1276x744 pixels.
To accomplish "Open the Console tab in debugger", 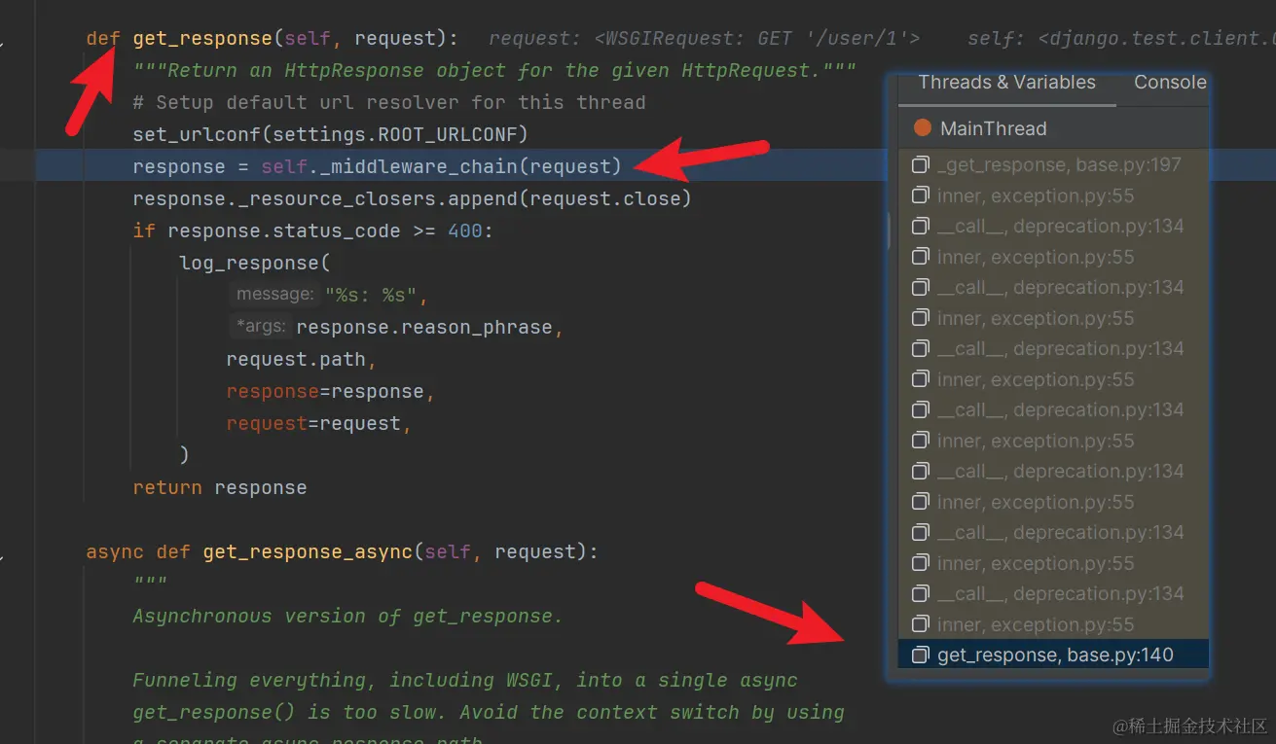I will pos(1170,83).
